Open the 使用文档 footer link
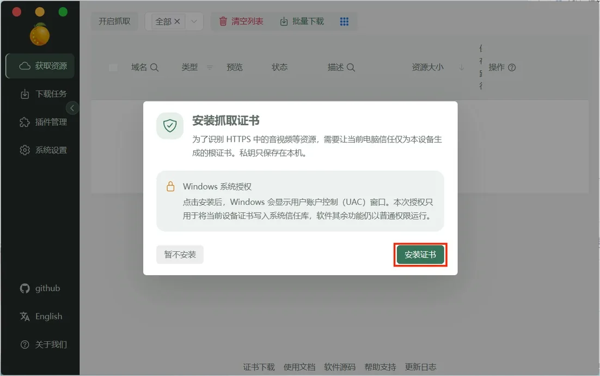Image resolution: width=600 pixels, height=376 pixels. [x=299, y=367]
